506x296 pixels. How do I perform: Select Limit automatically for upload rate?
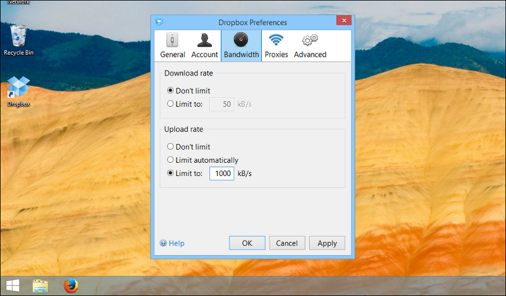click(x=170, y=160)
